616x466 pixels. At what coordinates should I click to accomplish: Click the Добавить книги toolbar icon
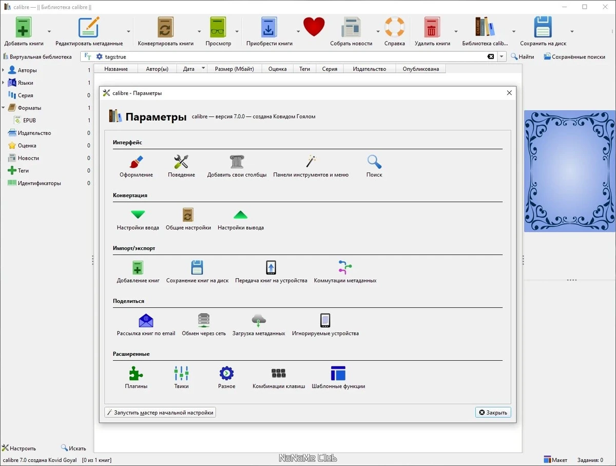coord(24,31)
